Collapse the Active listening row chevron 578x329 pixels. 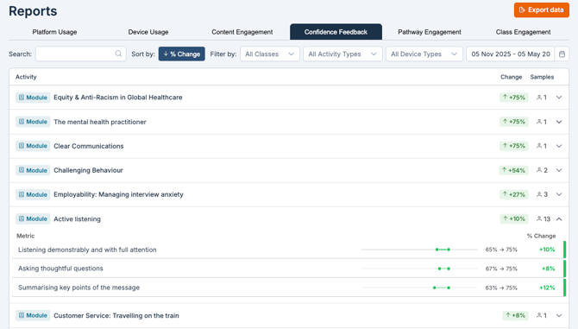pos(559,218)
